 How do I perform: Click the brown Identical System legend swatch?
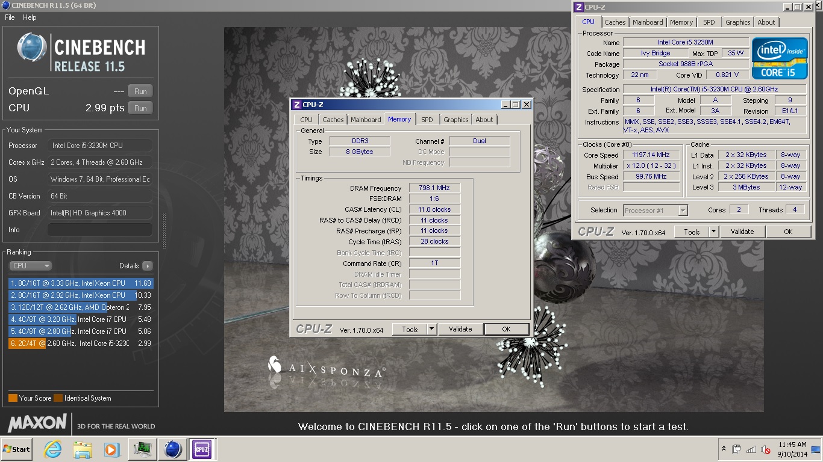click(x=58, y=398)
